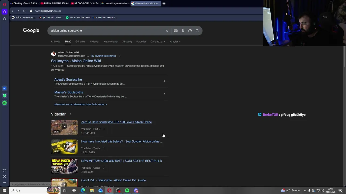Open the on-screen keyboard input tool

(x=176, y=31)
